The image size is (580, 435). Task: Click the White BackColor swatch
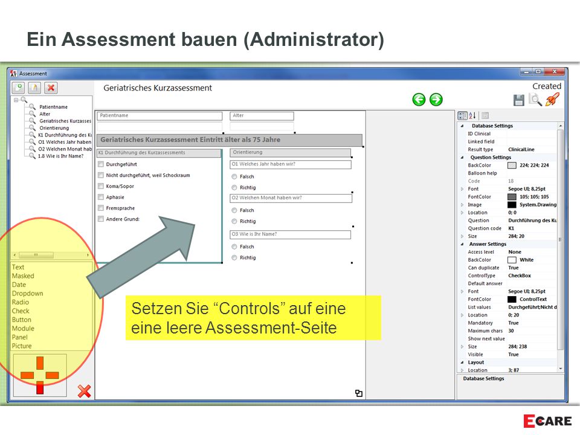tap(512, 260)
